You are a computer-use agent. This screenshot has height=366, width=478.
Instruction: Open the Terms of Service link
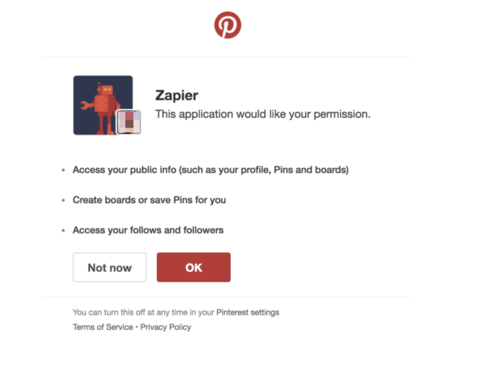point(103,327)
